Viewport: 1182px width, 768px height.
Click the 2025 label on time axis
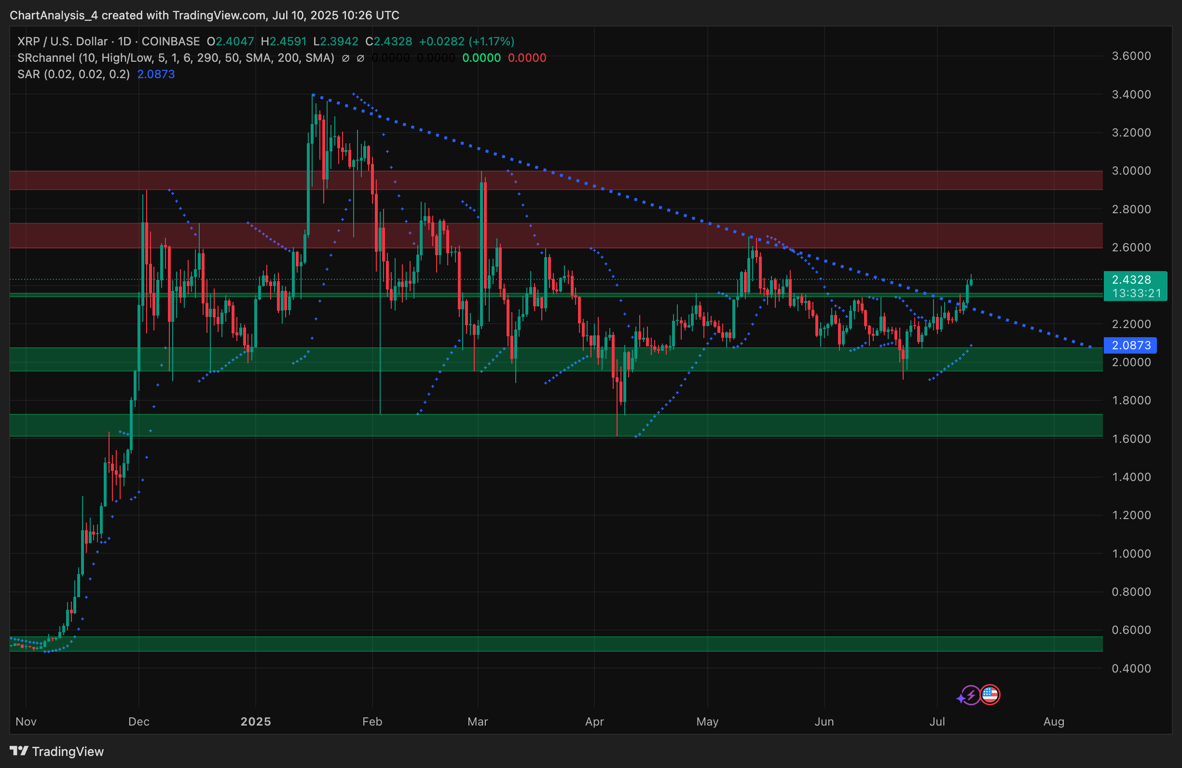256,722
